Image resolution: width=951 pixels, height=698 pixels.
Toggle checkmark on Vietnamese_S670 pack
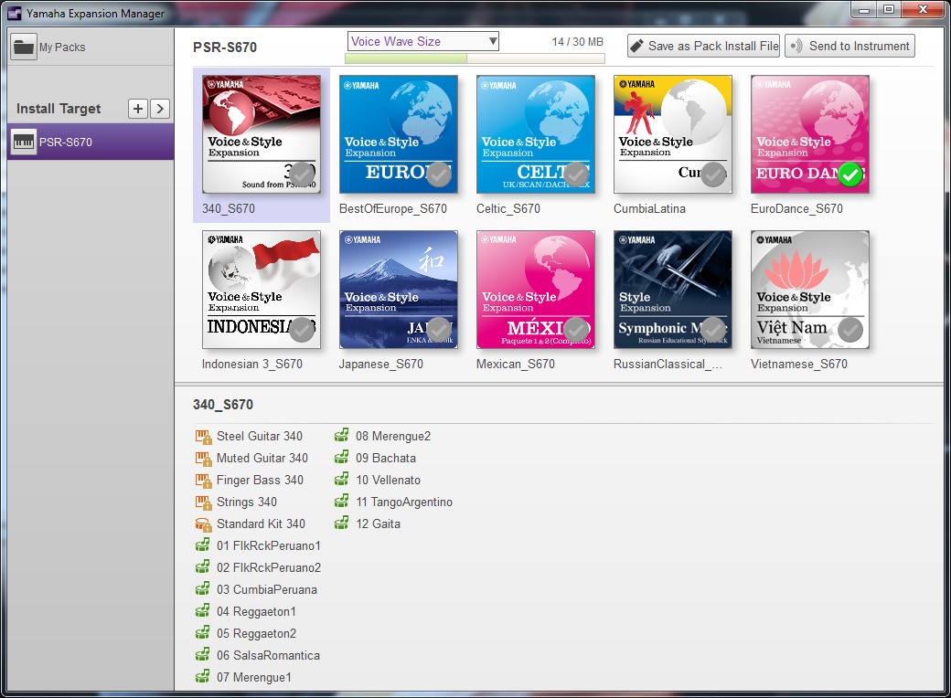(850, 330)
